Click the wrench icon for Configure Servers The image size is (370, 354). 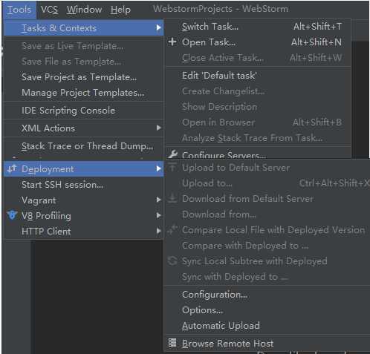172,154
